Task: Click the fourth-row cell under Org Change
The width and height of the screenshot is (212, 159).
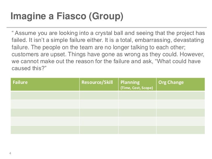Action: coord(179,121)
